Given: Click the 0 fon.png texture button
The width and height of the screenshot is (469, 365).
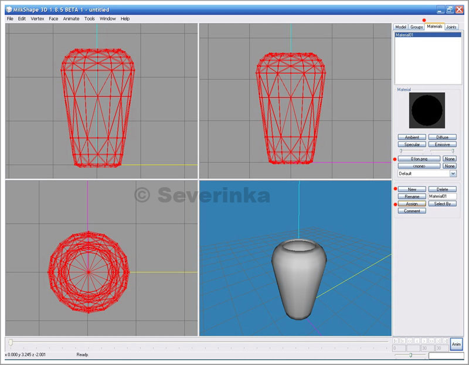Looking at the screenshot, I should pyautogui.click(x=419, y=159).
